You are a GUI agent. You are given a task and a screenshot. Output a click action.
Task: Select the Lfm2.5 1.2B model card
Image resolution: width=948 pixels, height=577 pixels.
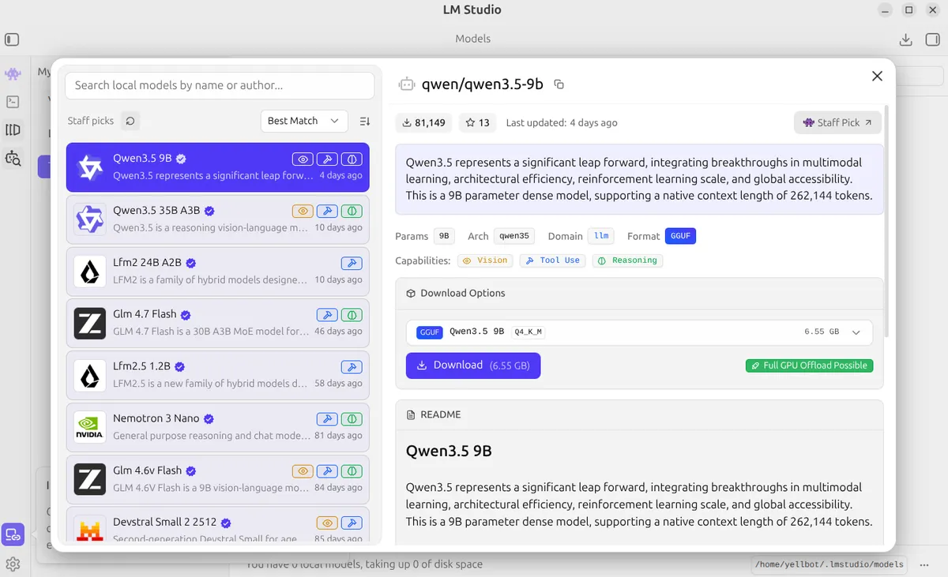pos(218,376)
